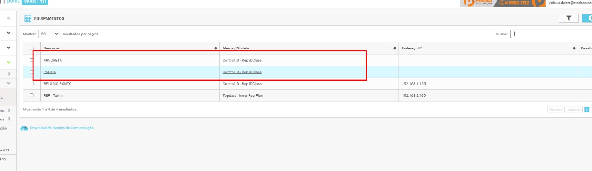Click the cloud download icon
Viewport: 592px width, 171px height.
[x=24, y=128]
